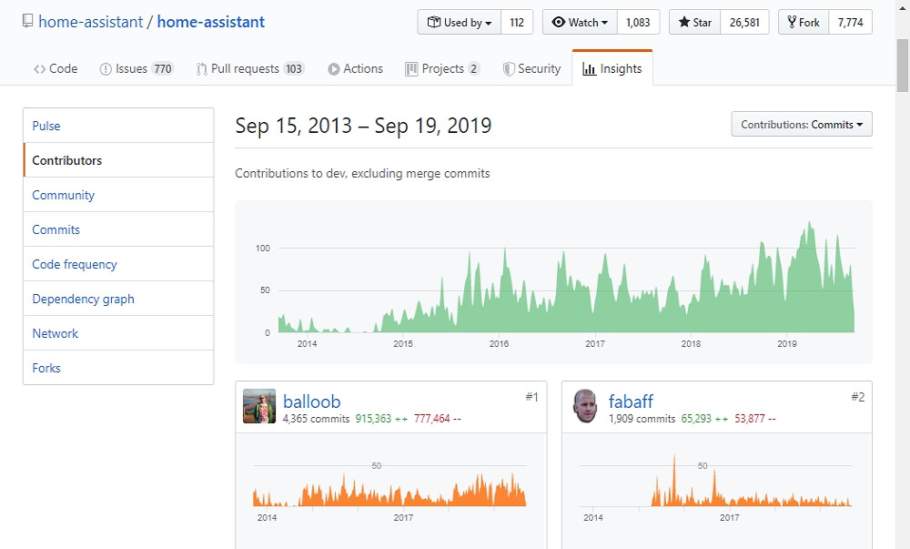Click fabaff's 65,293 ++ additions count
Screen dimensions: 910x549
704,419
